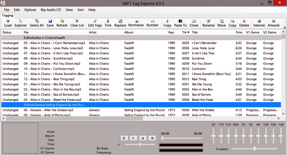The height and width of the screenshot is (156, 287).
Task: Sort by the Time column header
Action: pos(240,32)
